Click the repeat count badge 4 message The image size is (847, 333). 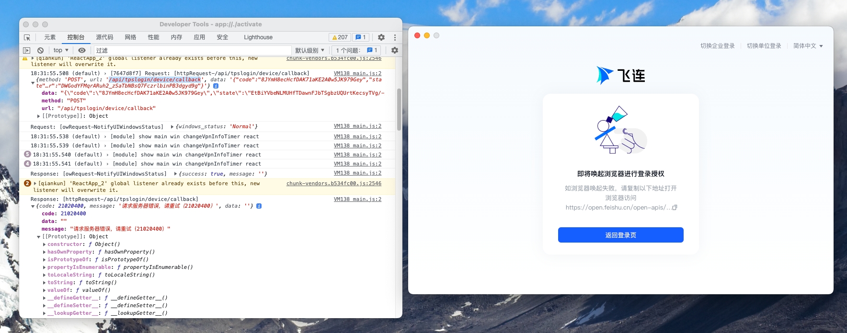tap(27, 164)
